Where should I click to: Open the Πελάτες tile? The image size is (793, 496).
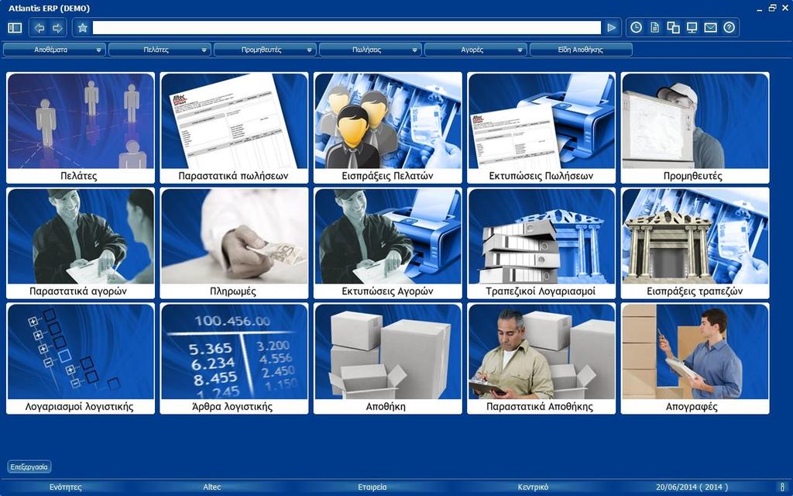[x=81, y=128]
